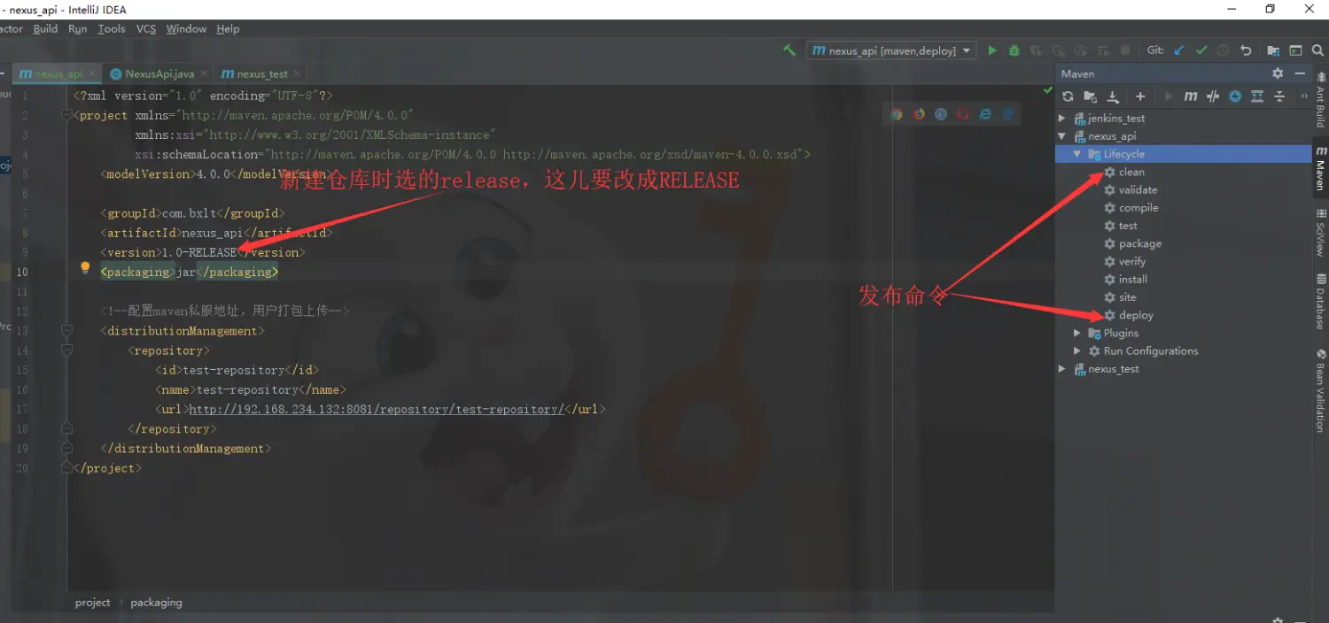Start a Debug session with the bug icon
The image size is (1329, 623).
point(1014,50)
